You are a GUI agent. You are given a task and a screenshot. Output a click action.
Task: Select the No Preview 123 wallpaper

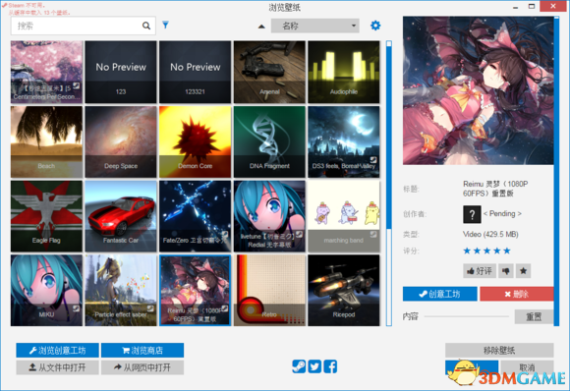point(121,72)
